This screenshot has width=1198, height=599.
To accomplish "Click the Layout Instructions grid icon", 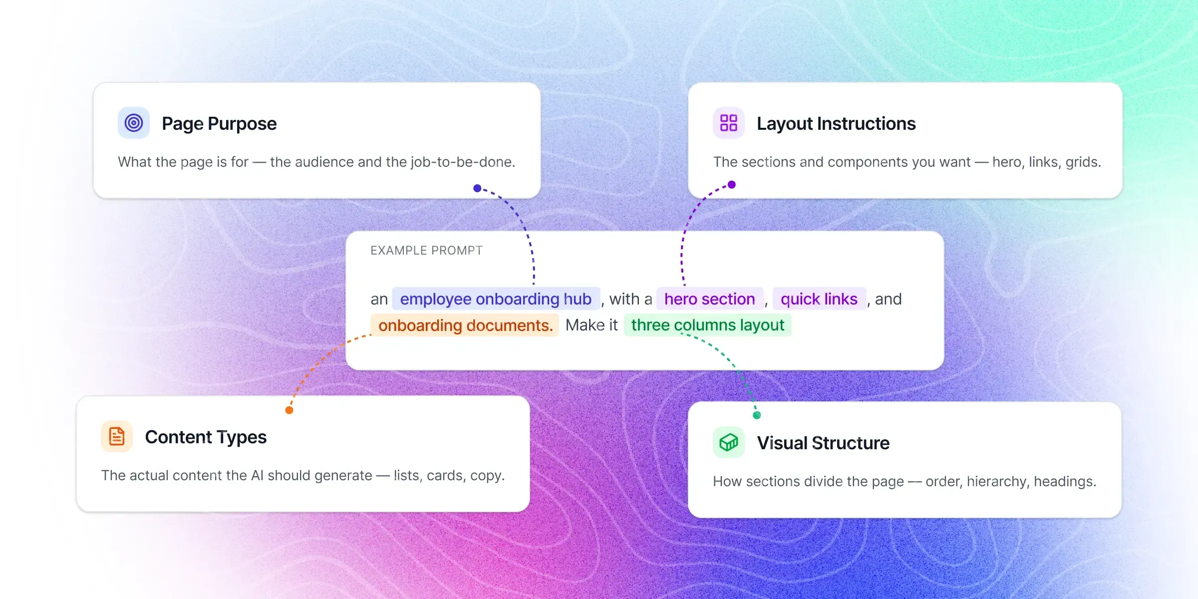I will click(x=729, y=123).
